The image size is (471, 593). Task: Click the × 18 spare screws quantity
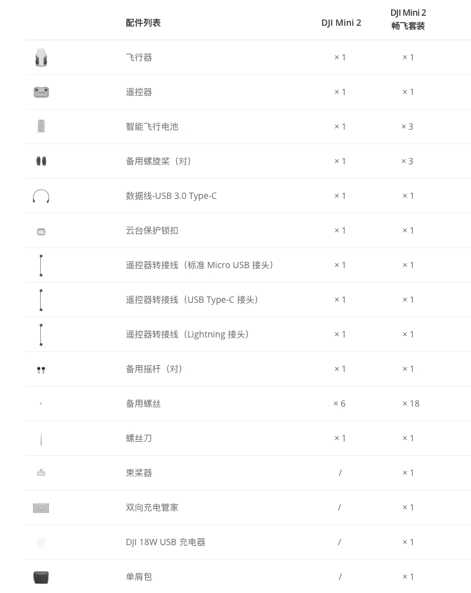[411, 404]
